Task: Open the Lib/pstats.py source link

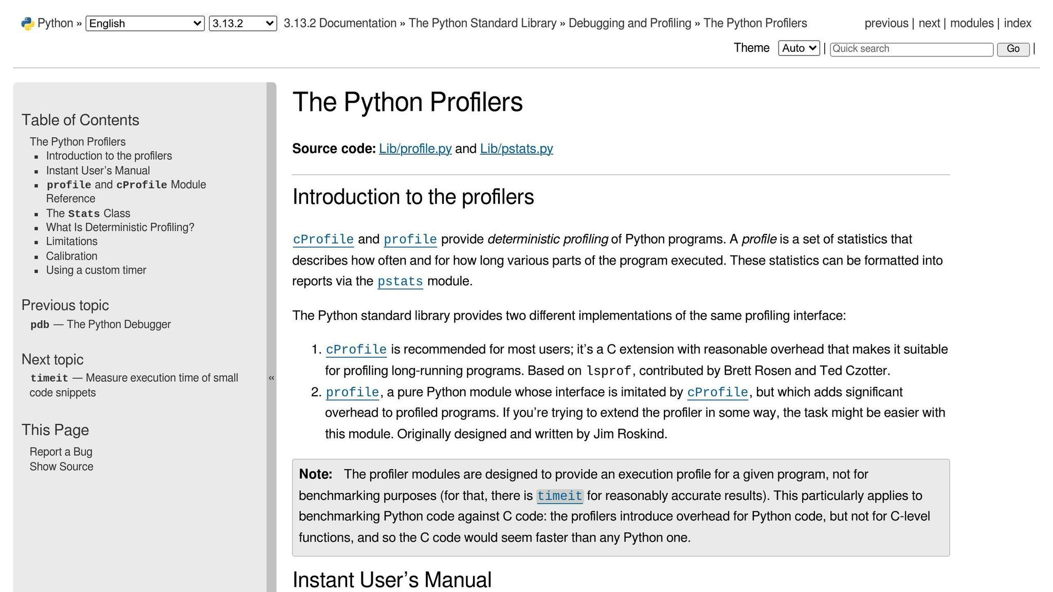Action: [516, 149]
